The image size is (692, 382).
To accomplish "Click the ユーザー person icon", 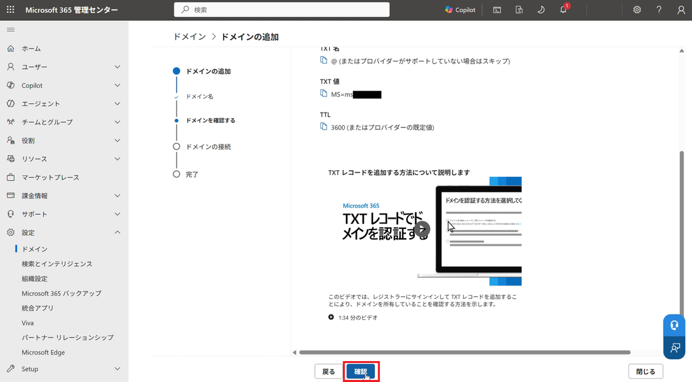I will click(11, 67).
